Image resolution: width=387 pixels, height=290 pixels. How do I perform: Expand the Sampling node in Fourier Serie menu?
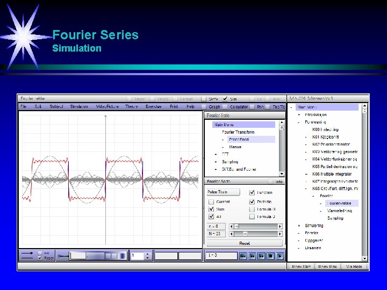click(216, 162)
